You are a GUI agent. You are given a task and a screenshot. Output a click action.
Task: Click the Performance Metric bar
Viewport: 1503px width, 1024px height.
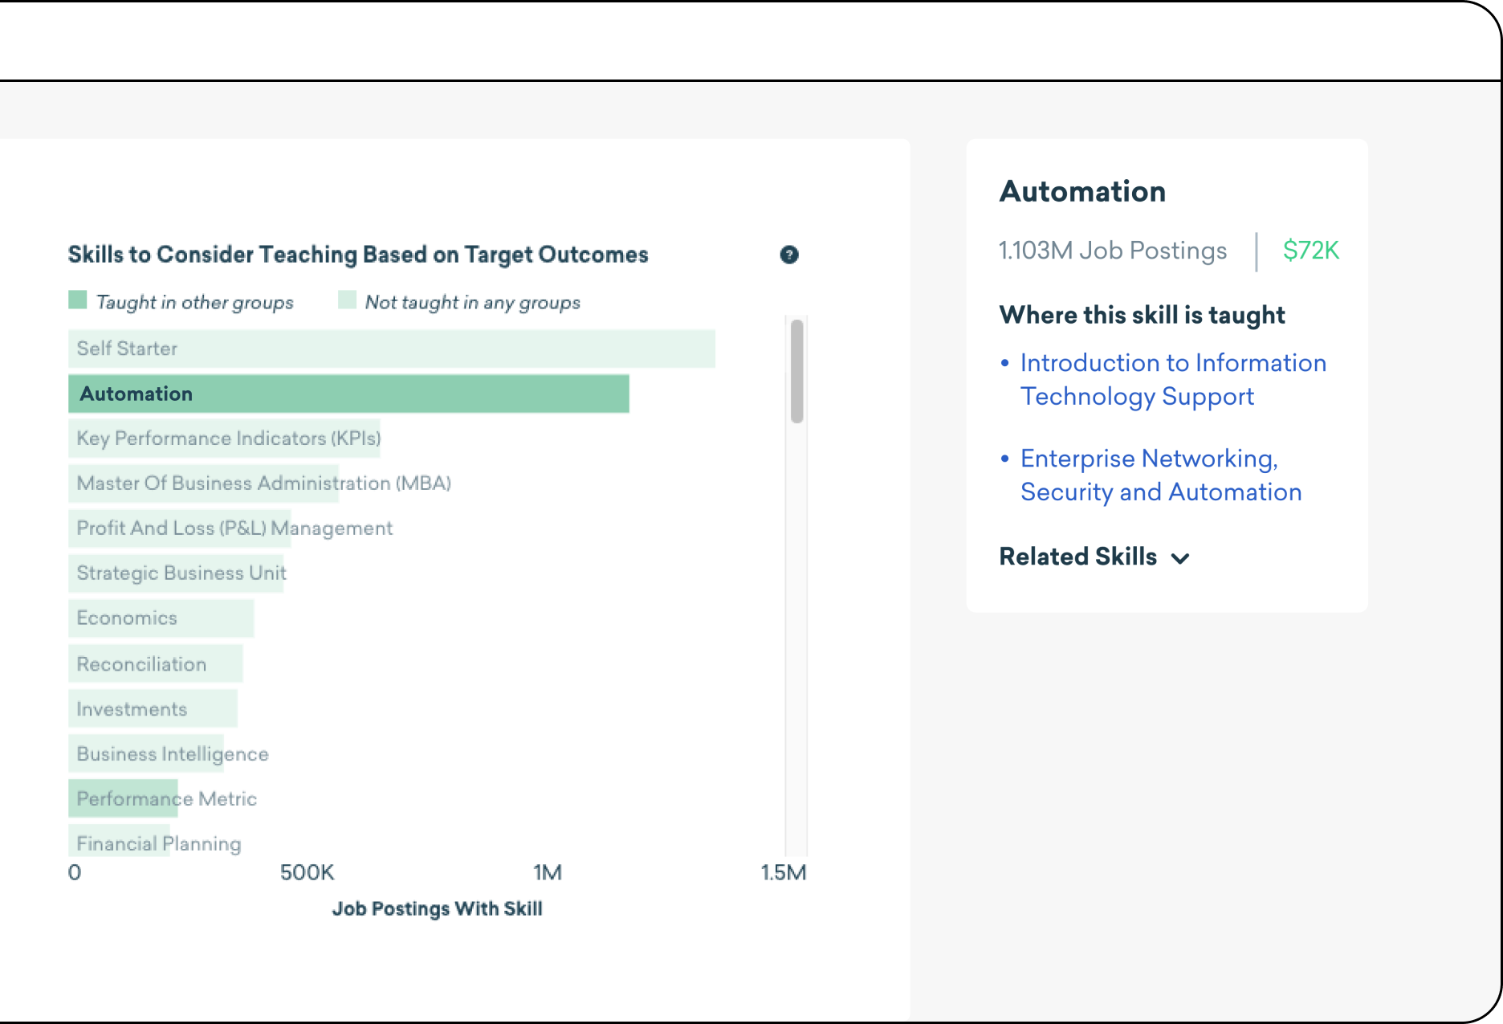click(x=123, y=799)
